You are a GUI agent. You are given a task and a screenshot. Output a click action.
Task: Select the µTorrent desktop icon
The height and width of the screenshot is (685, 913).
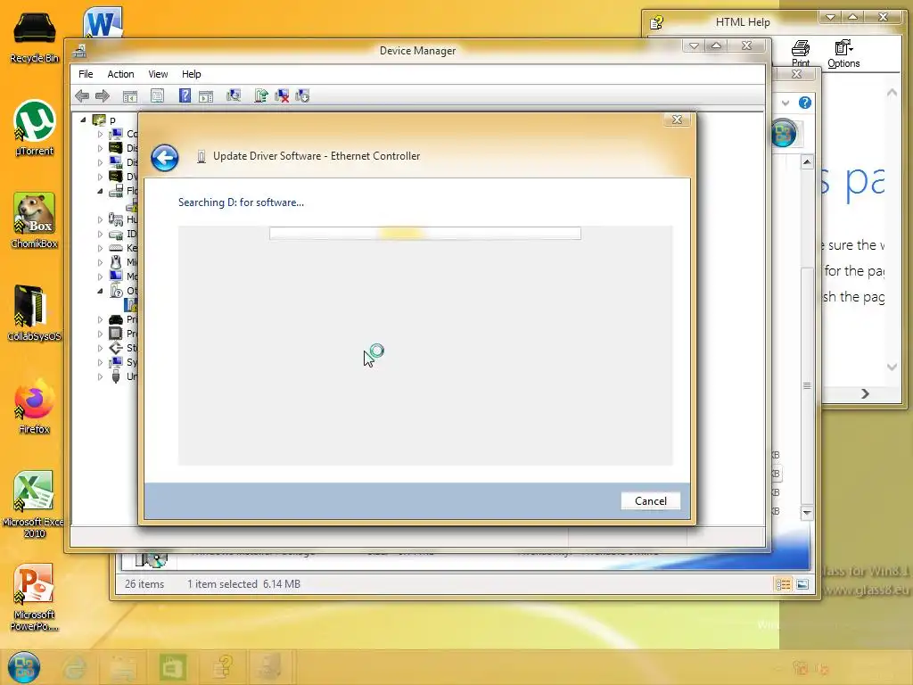[x=35, y=128]
